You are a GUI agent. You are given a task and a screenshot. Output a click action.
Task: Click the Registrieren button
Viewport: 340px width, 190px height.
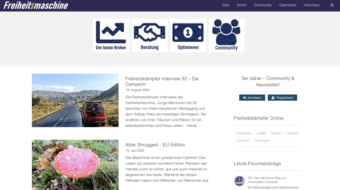point(282,98)
